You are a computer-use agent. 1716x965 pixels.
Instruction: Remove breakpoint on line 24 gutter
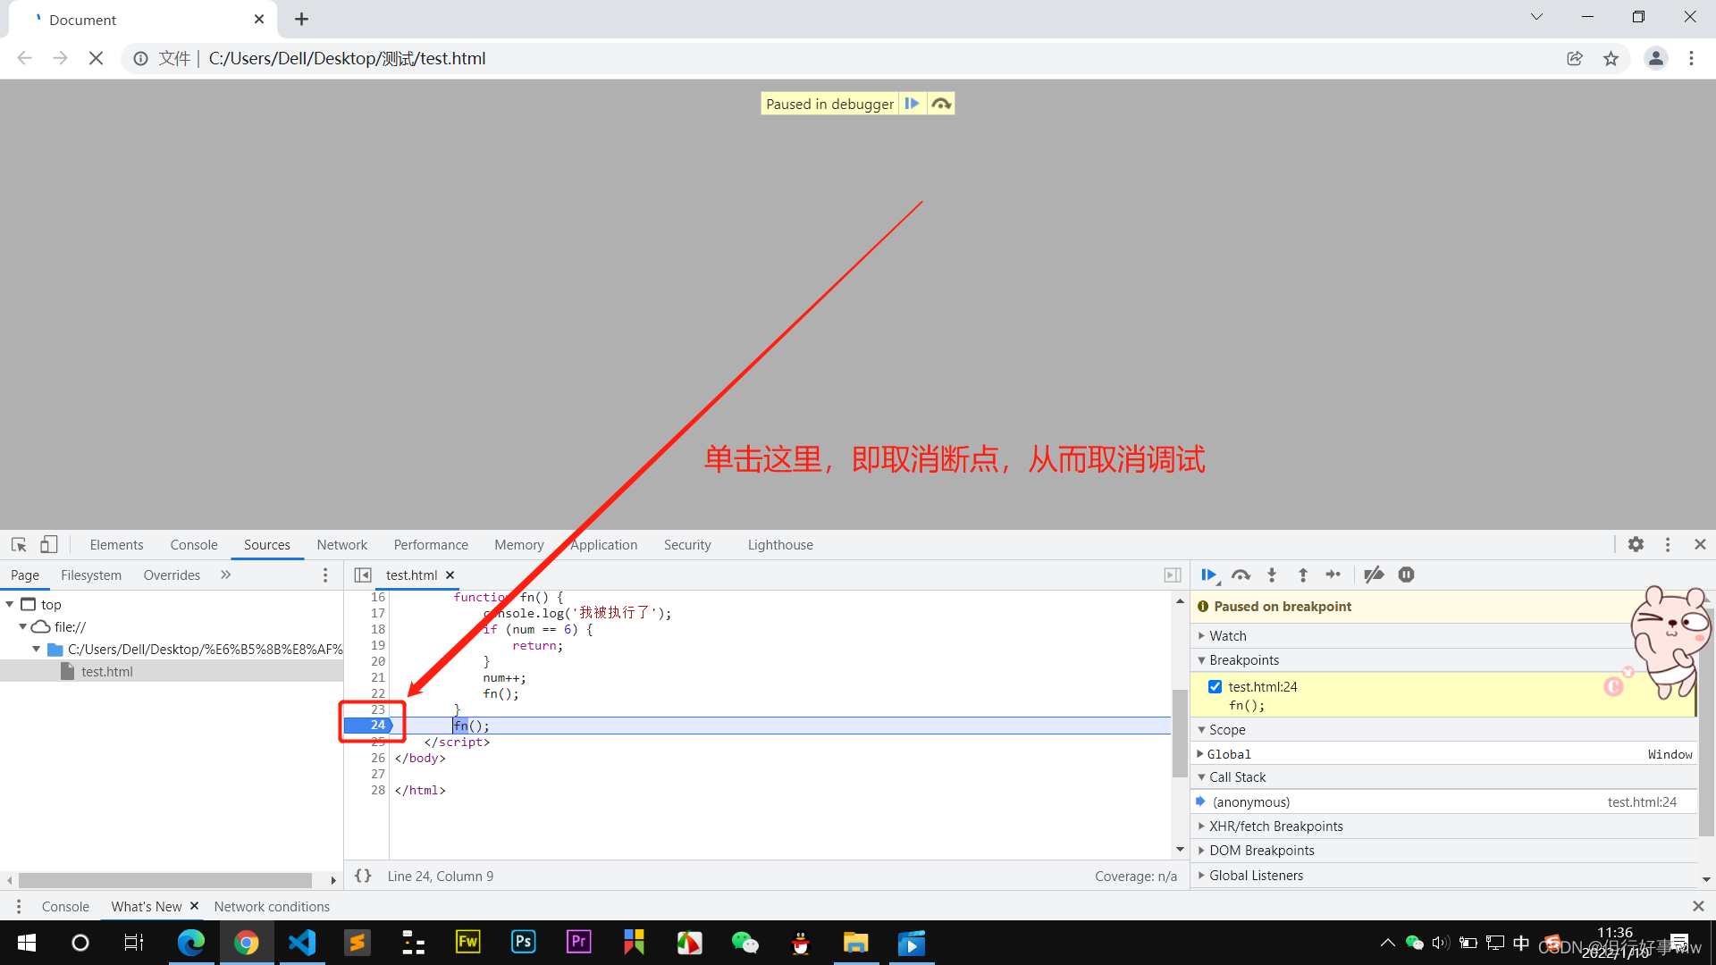pos(368,726)
